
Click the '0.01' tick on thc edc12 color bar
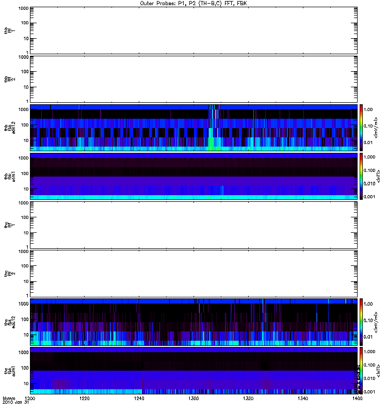coord(368,337)
